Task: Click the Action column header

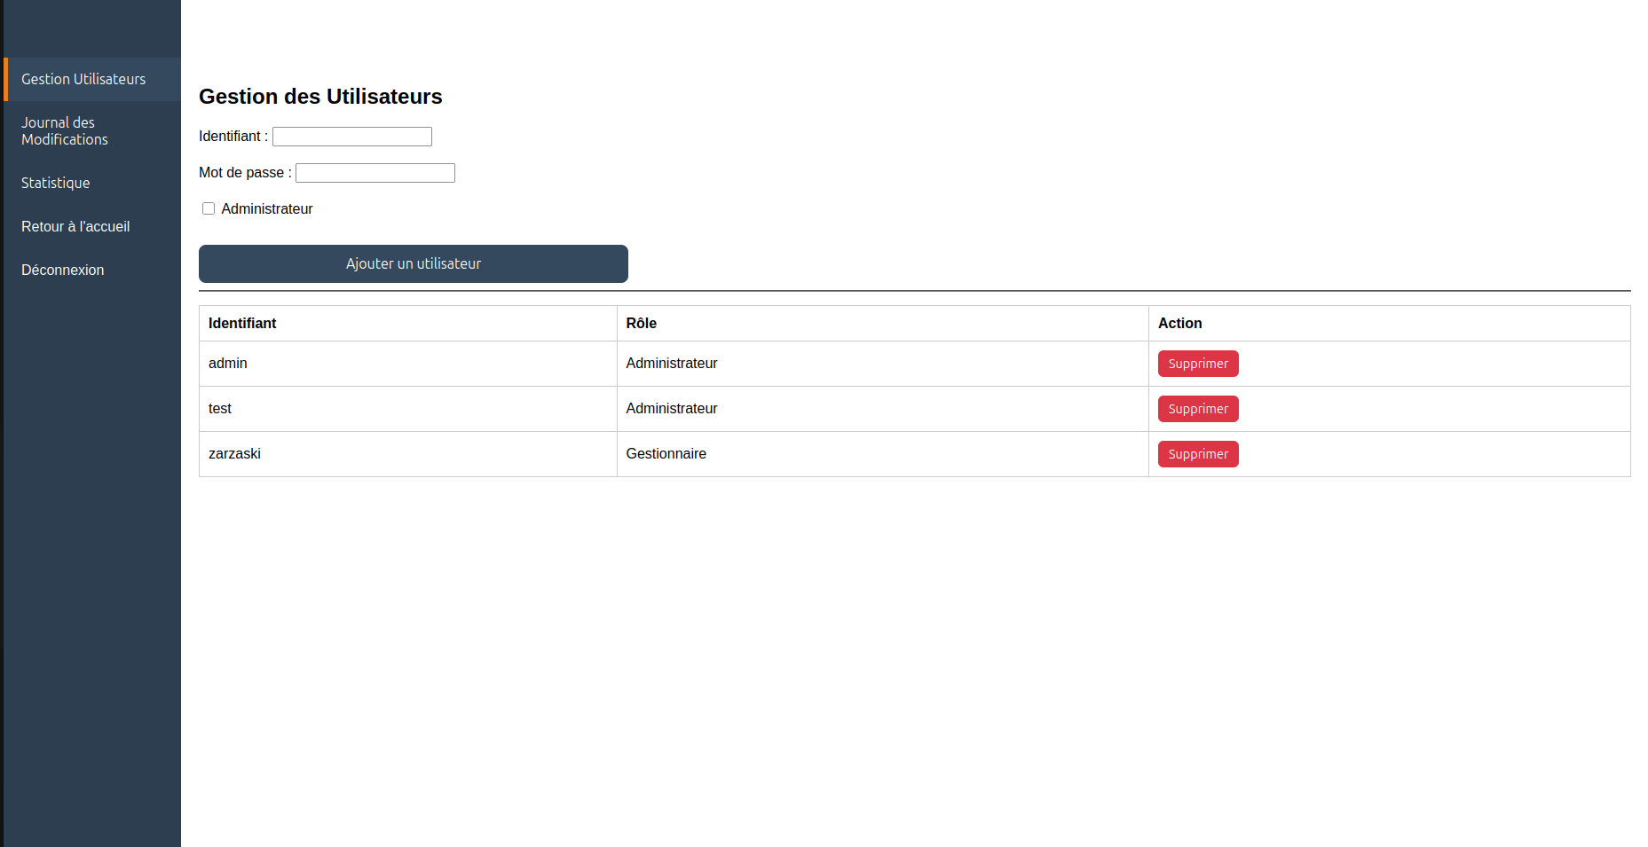Action: (1179, 324)
